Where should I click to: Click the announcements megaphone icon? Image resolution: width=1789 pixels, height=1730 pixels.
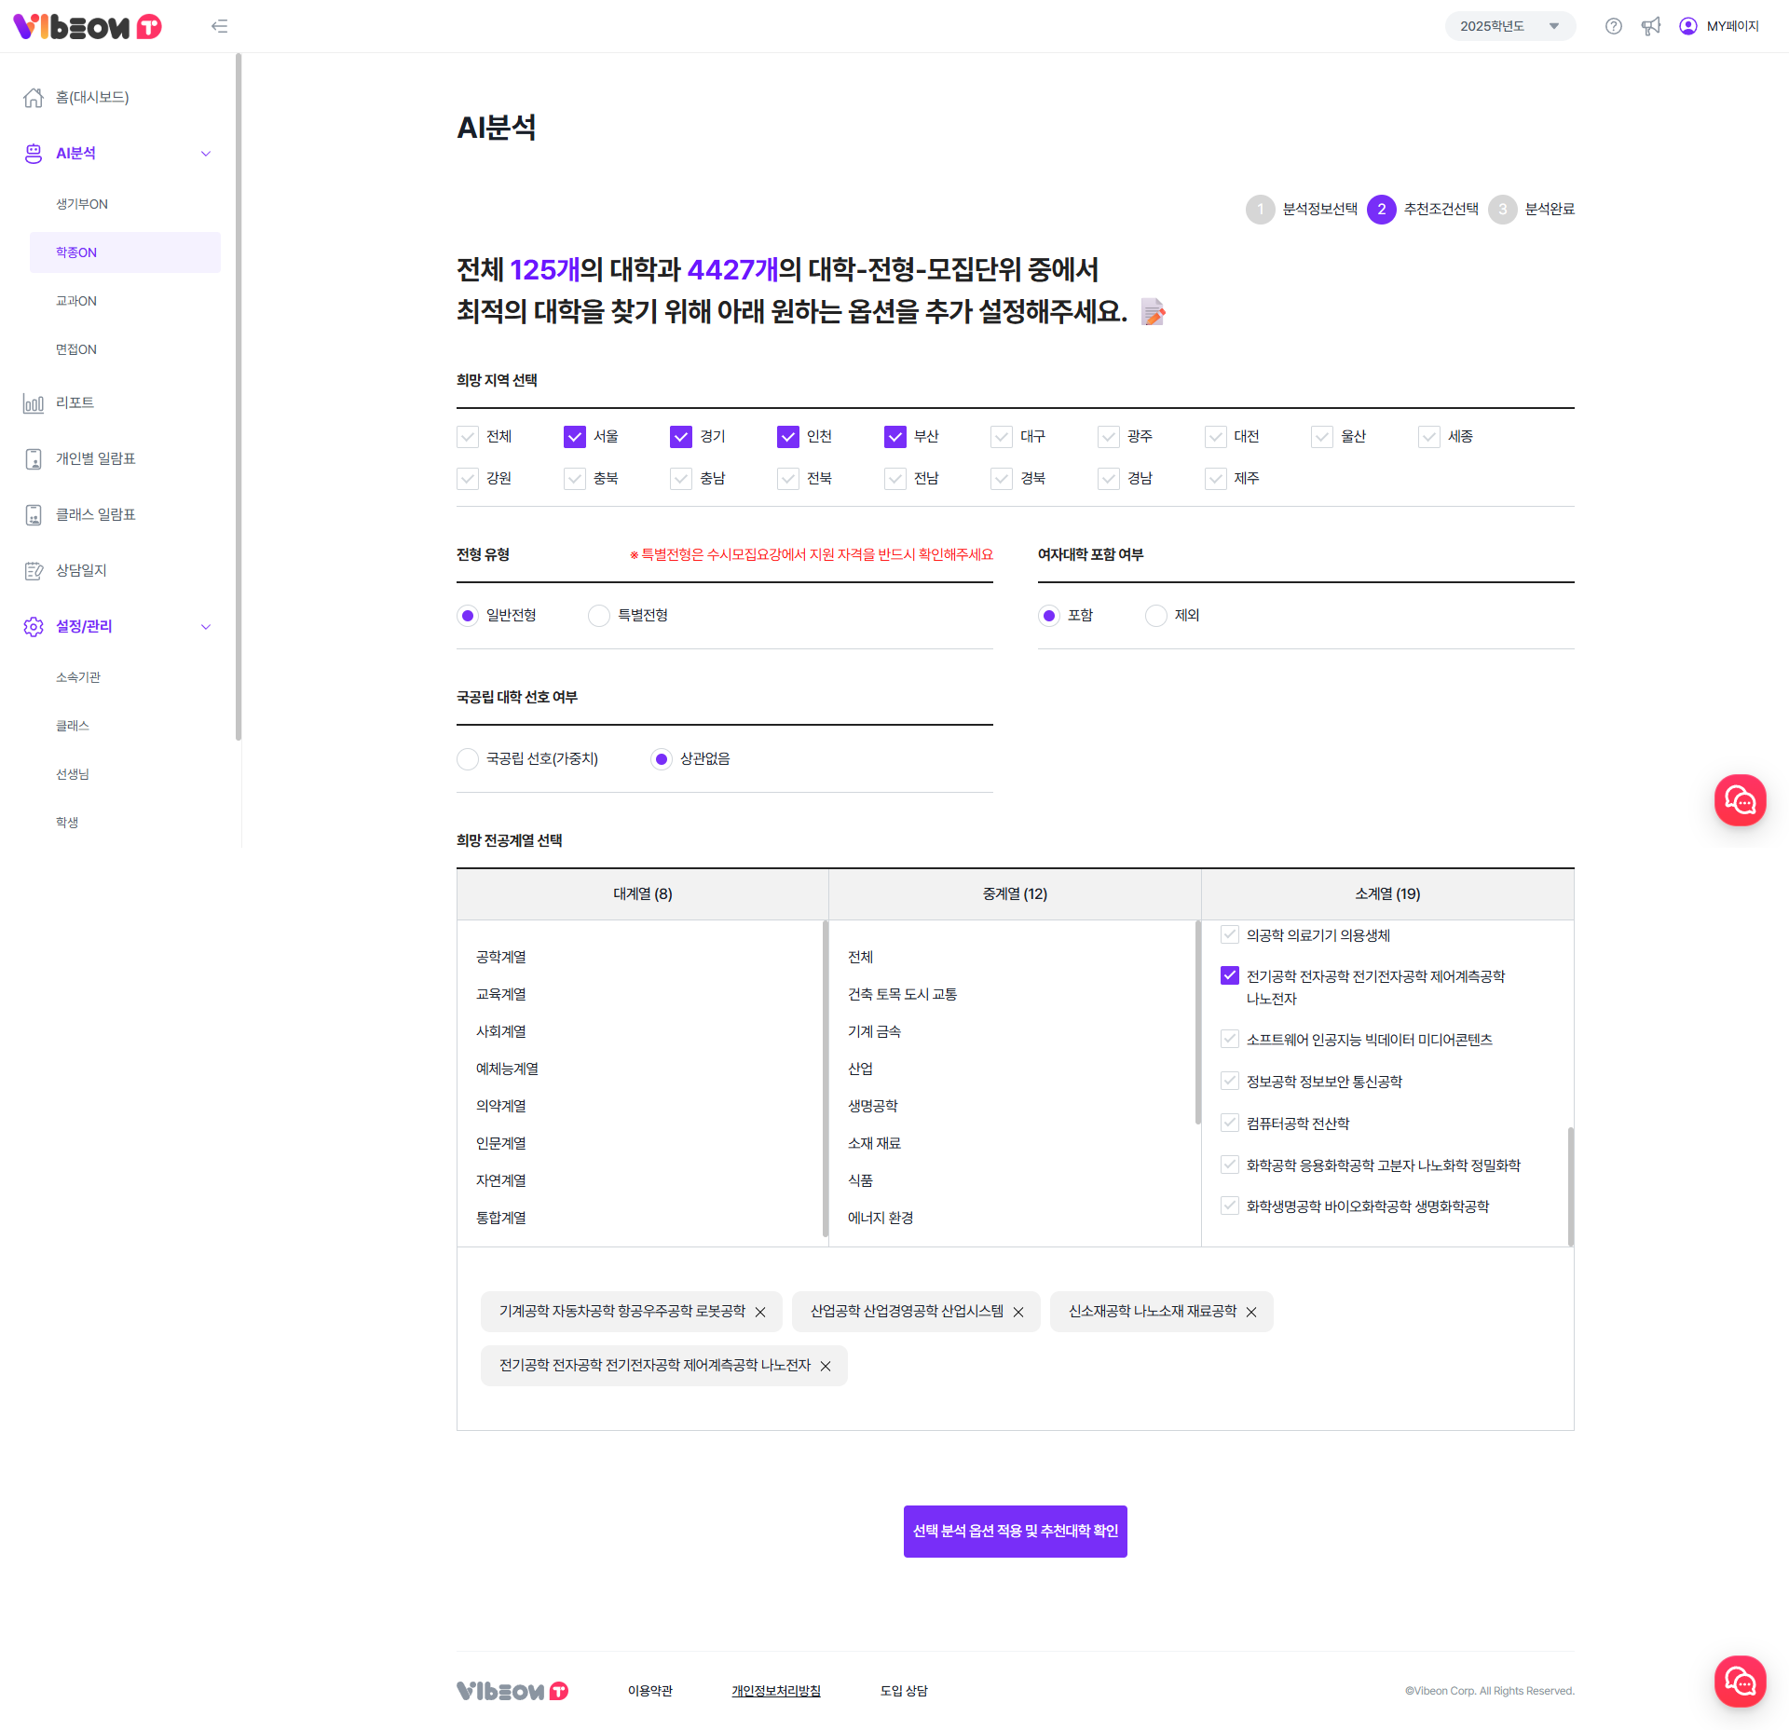click(x=1650, y=26)
